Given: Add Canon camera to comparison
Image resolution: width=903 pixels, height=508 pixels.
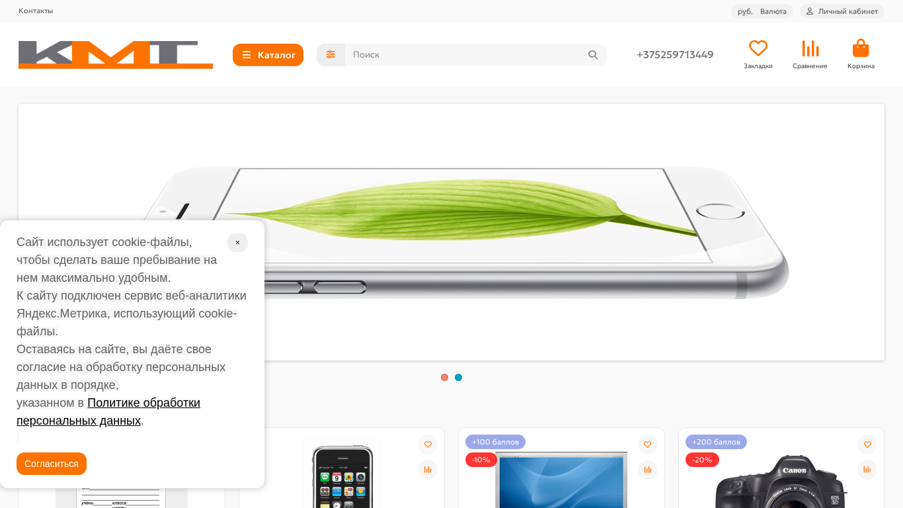Looking at the screenshot, I should click(x=867, y=470).
